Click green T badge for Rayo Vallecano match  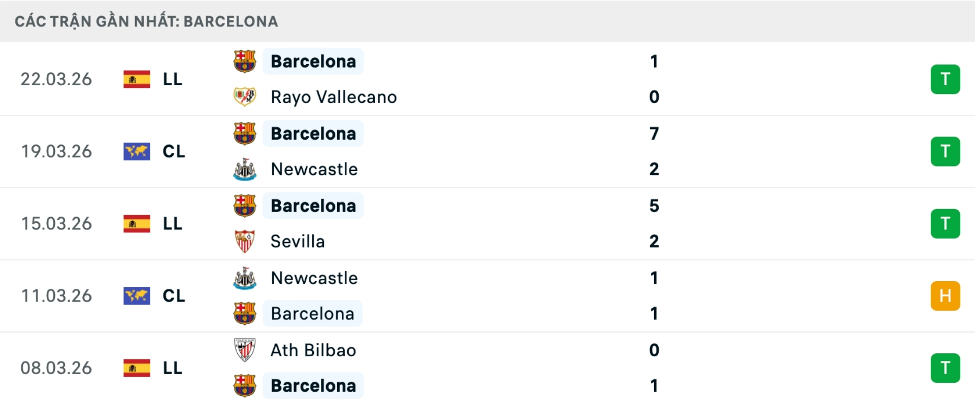[945, 80]
